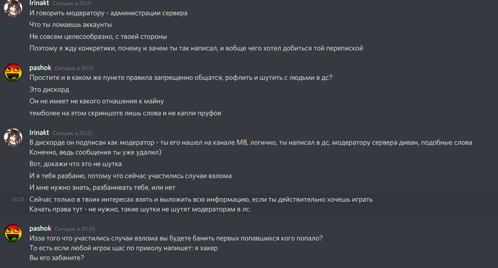
Task: Click the Irinakt username at 20:22
Action: [39, 133]
